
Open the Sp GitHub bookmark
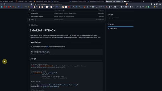point(132,7)
